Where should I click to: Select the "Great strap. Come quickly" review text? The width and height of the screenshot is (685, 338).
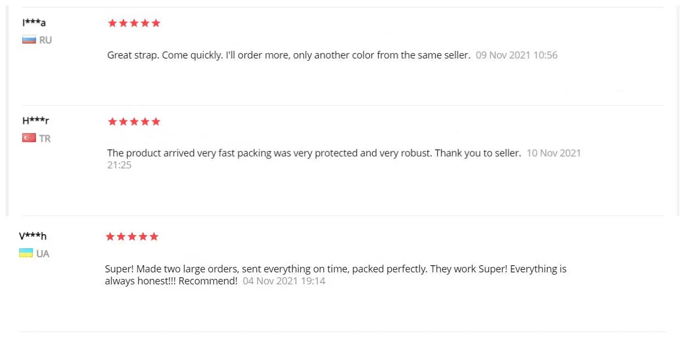pos(289,55)
